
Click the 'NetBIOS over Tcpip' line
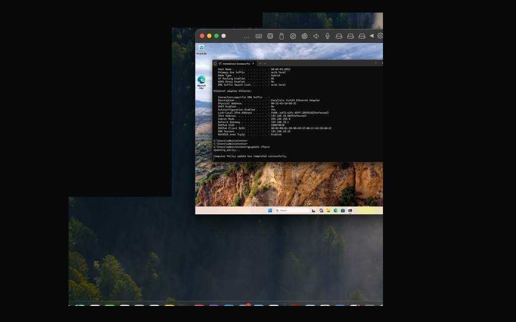(249, 134)
